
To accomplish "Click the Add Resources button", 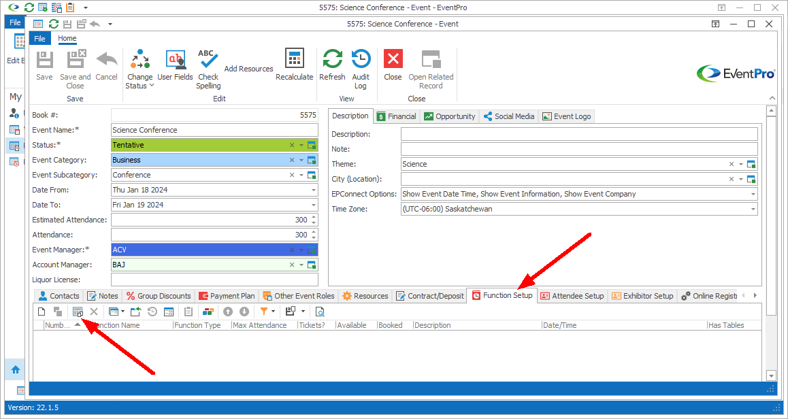I will tap(249, 69).
